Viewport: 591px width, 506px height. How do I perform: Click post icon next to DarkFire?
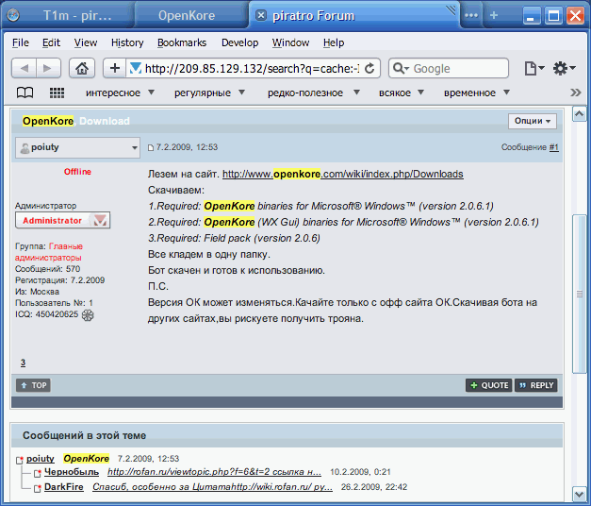pos(37,488)
